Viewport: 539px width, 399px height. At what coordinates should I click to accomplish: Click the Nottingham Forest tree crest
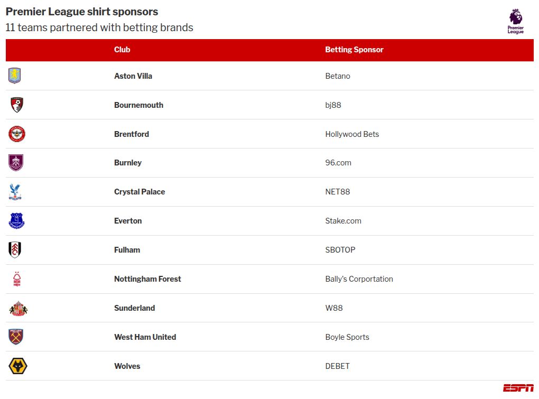click(16, 279)
